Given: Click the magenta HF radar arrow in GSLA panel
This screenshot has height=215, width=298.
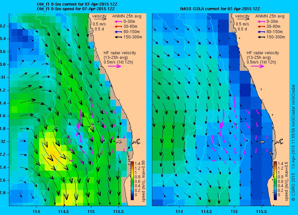Looking at the screenshot, I should pos(258,66).
